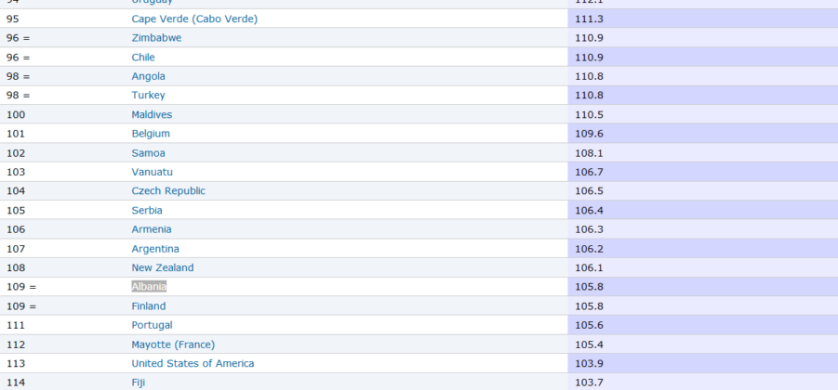Open the Maldives link

click(x=152, y=114)
